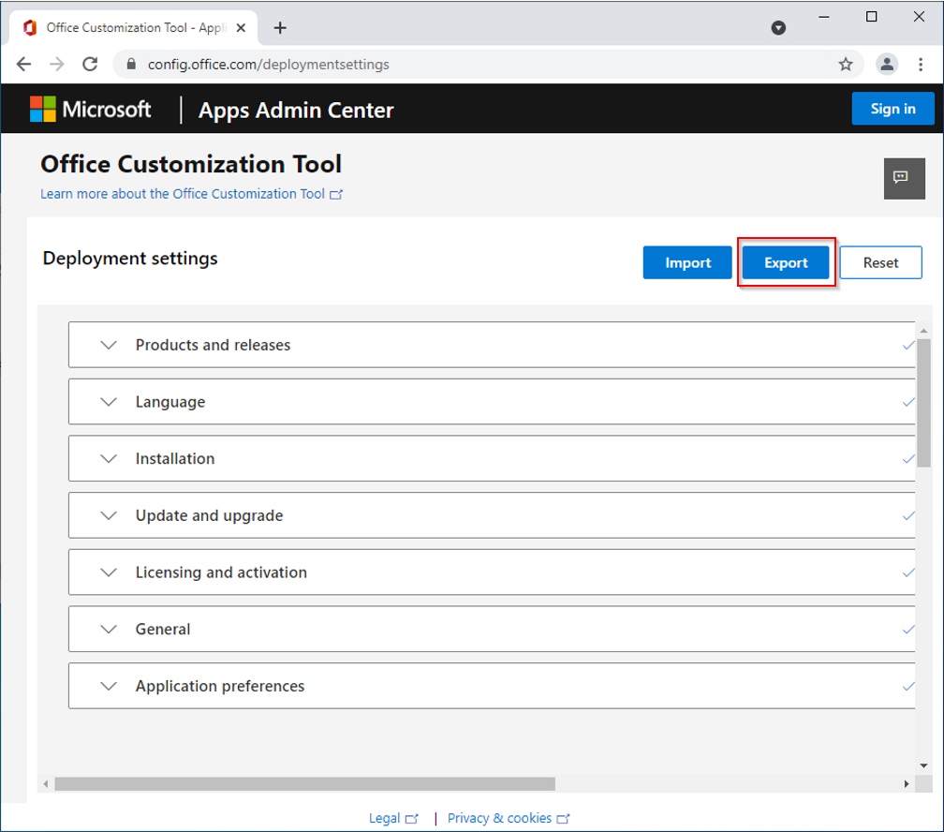
Task: Click checkmark on Update and upgrade row
Action: tap(908, 515)
